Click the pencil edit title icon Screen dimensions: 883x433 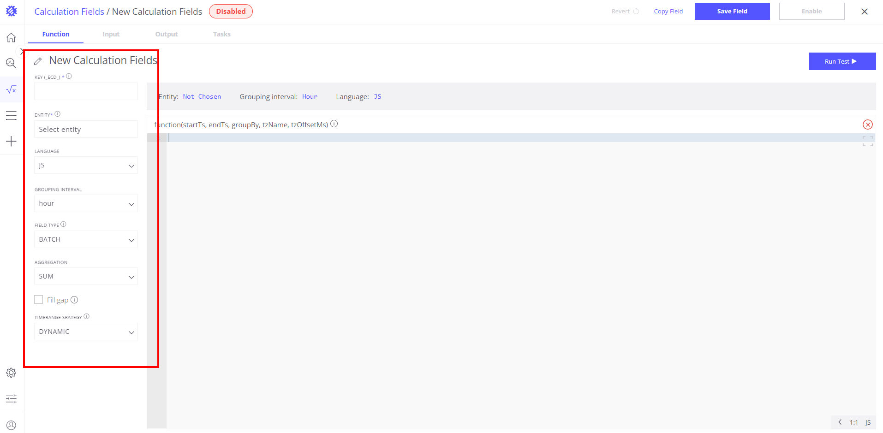pyautogui.click(x=38, y=61)
